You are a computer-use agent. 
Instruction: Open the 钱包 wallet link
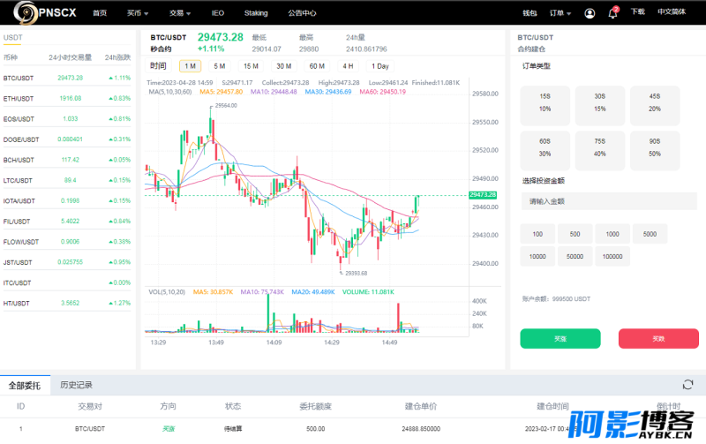[x=529, y=13]
